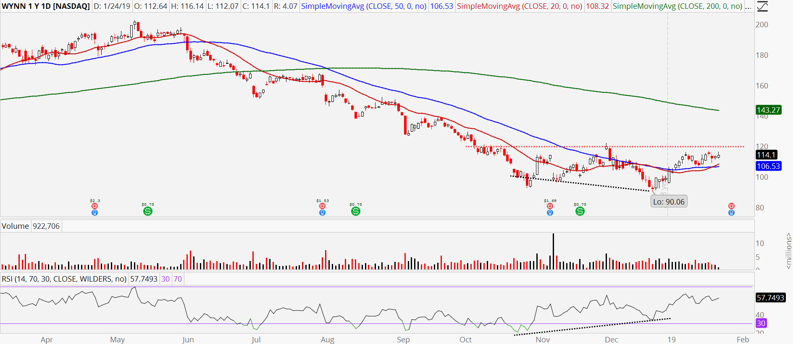Click the 200 price level on axis

click(x=762, y=25)
